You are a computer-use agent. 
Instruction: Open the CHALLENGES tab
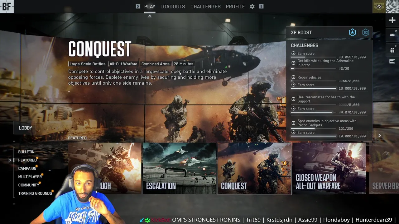(205, 7)
